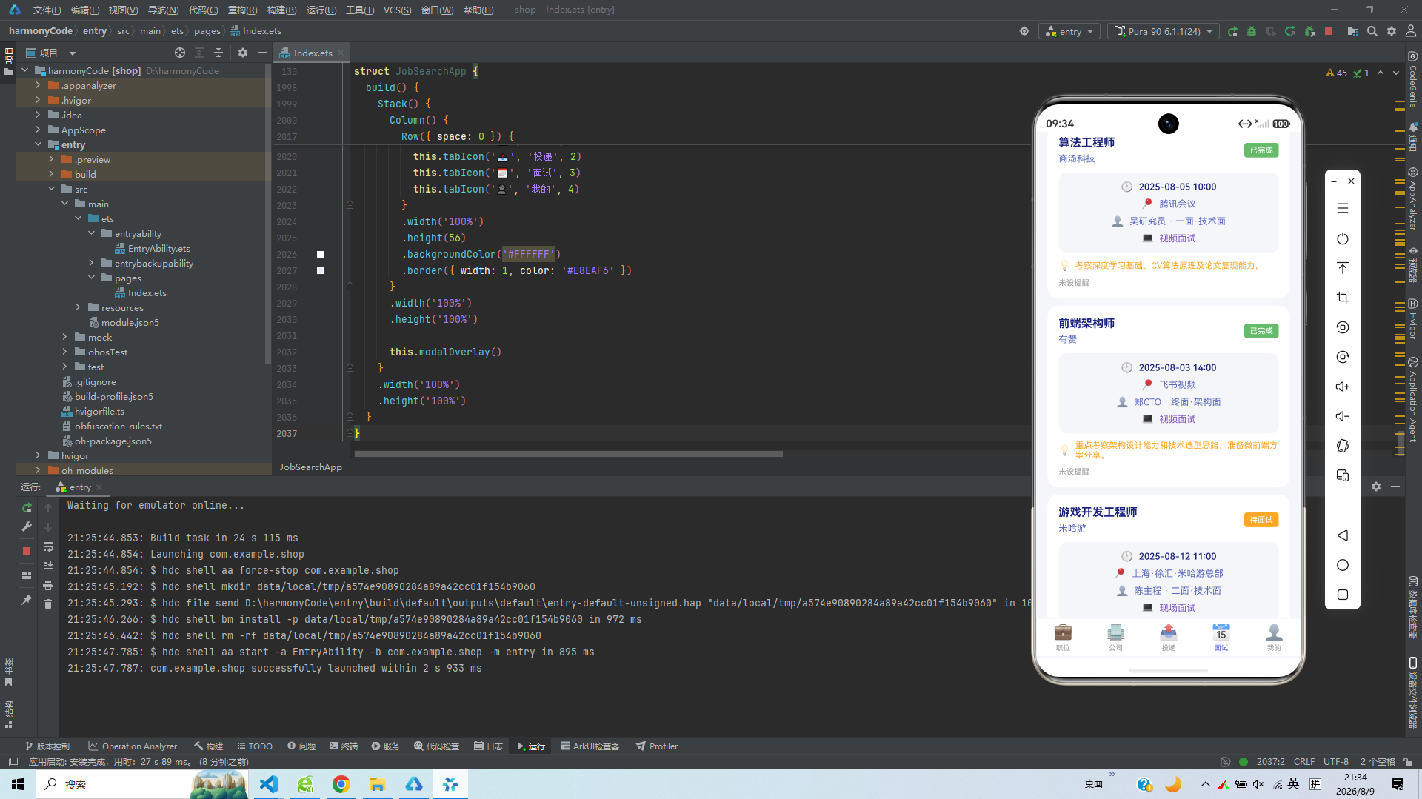Click the CRLF line separator in the status bar
The width and height of the screenshot is (1422, 799).
pyautogui.click(x=1304, y=761)
